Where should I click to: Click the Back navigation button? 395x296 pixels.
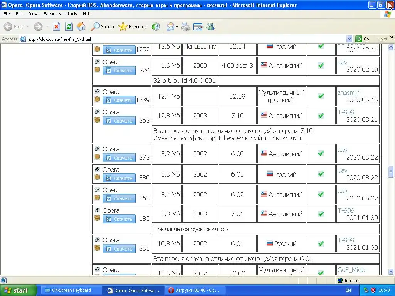[14, 27]
